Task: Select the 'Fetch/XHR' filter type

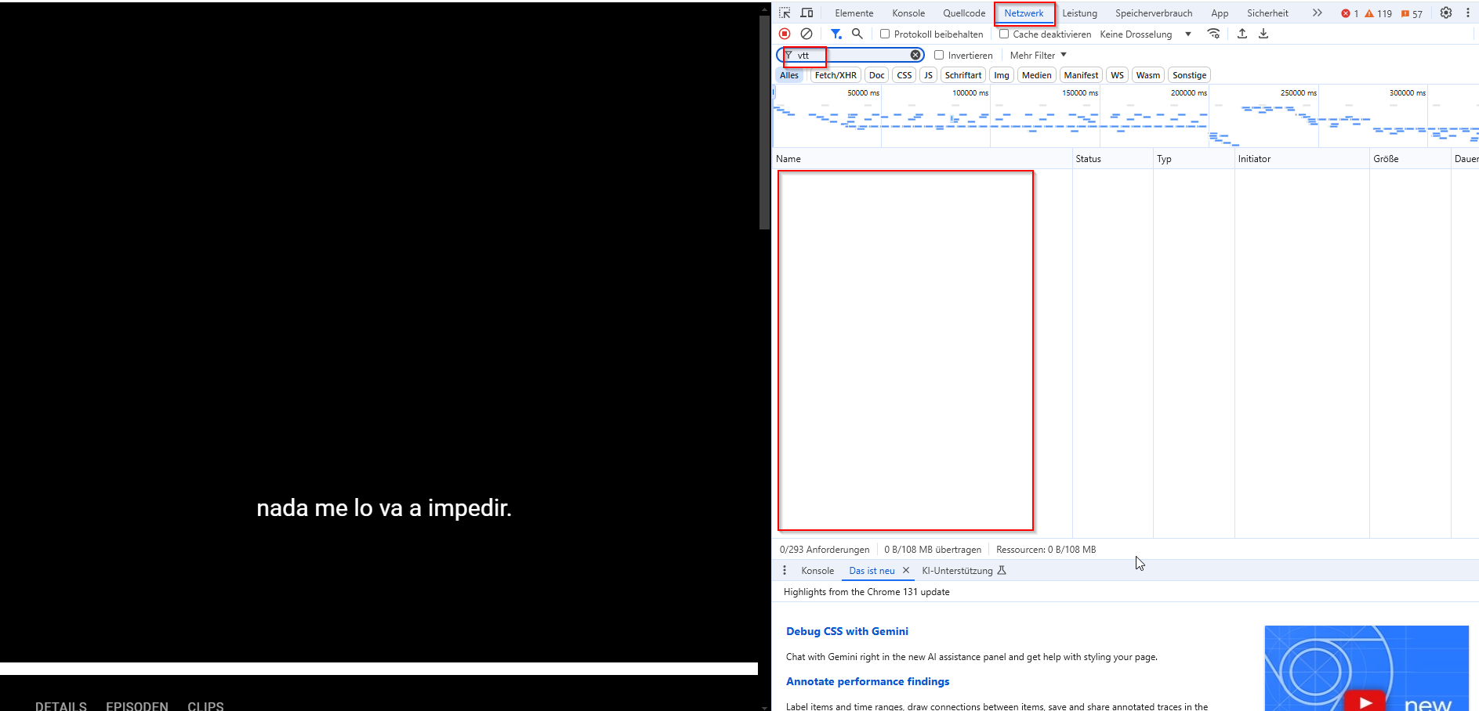Action: pos(836,75)
